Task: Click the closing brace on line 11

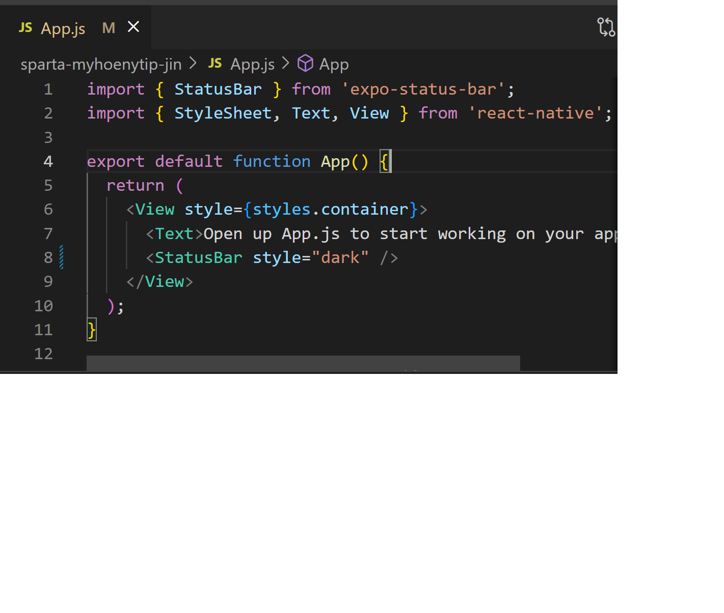Action: [92, 330]
